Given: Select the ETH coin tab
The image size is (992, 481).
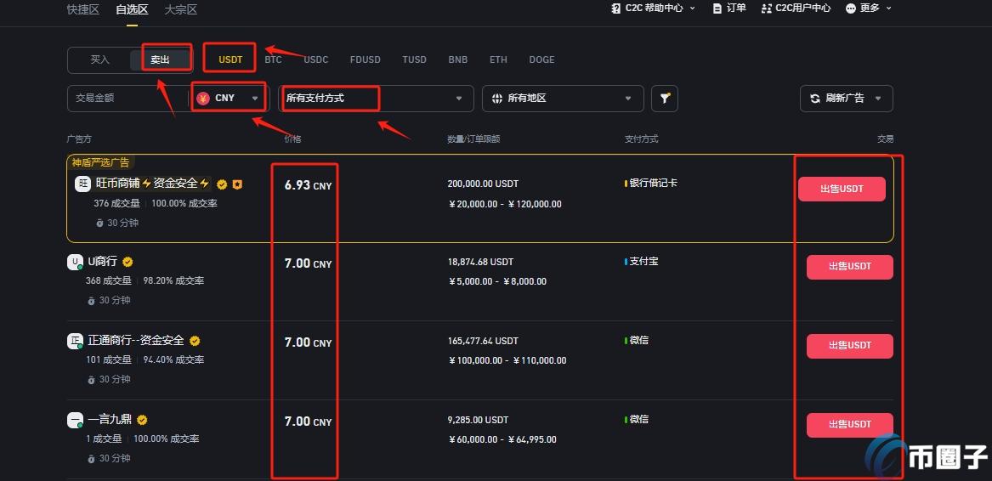Looking at the screenshot, I should 498,59.
